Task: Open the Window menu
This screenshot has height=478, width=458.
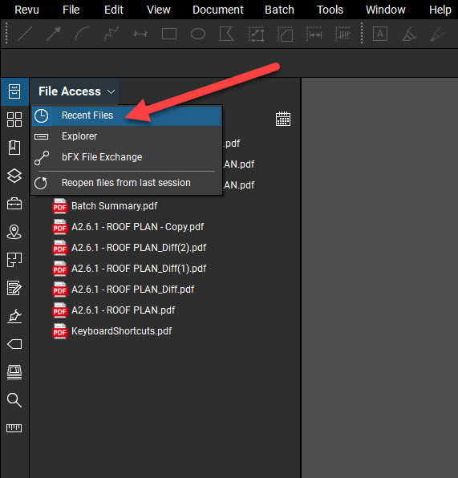Action: pyautogui.click(x=386, y=10)
